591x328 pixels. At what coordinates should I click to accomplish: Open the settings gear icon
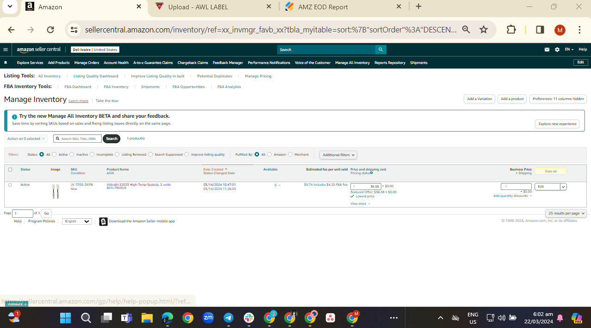point(557,50)
